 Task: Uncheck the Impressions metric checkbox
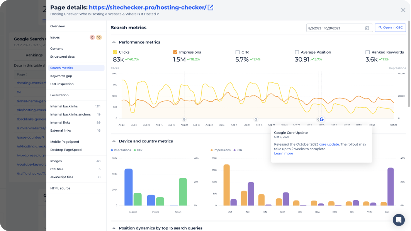[x=175, y=52]
